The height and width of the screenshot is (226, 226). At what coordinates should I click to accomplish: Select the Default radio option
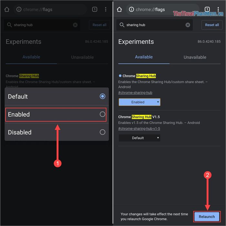click(x=102, y=96)
